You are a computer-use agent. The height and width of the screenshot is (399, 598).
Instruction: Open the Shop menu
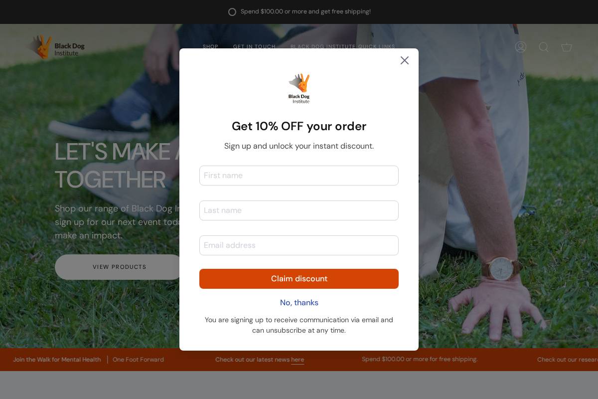(x=210, y=47)
